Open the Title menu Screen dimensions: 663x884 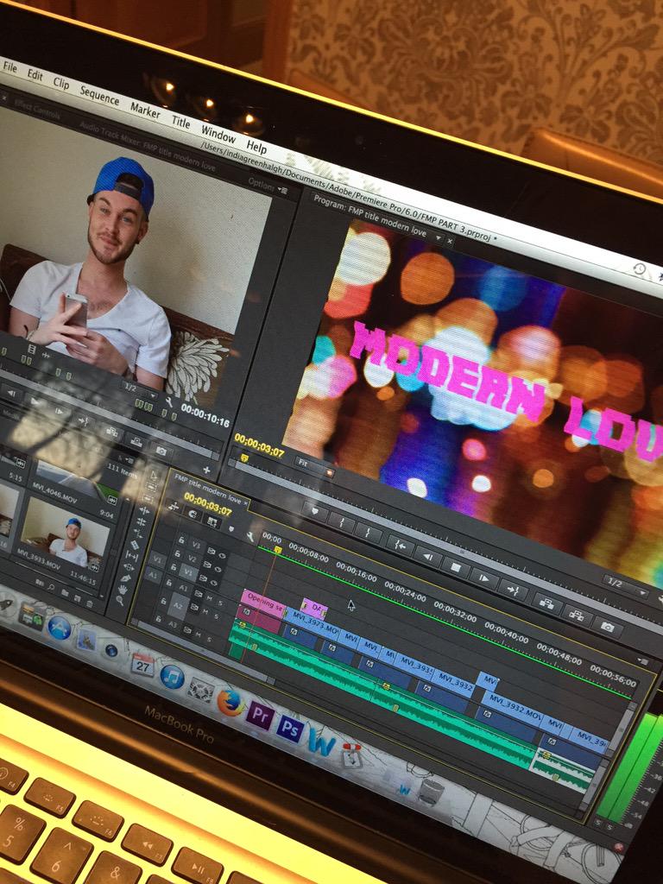coord(180,121)
